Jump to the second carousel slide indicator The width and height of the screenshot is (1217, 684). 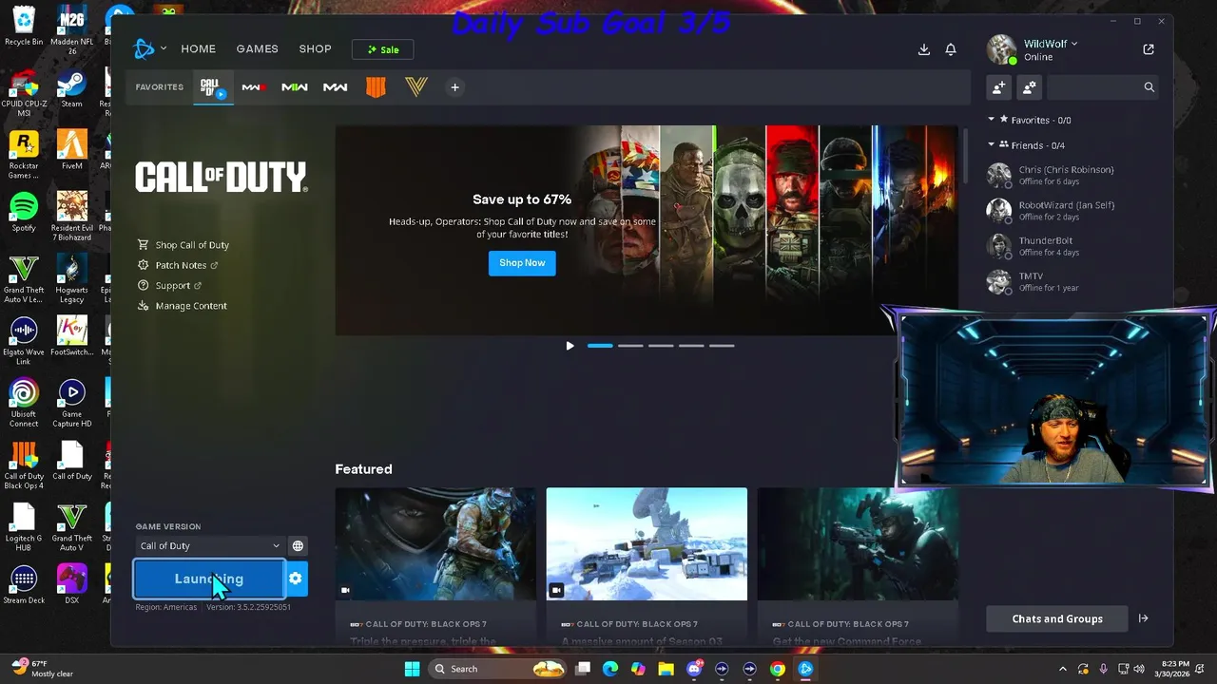click(x=630, y=346)
